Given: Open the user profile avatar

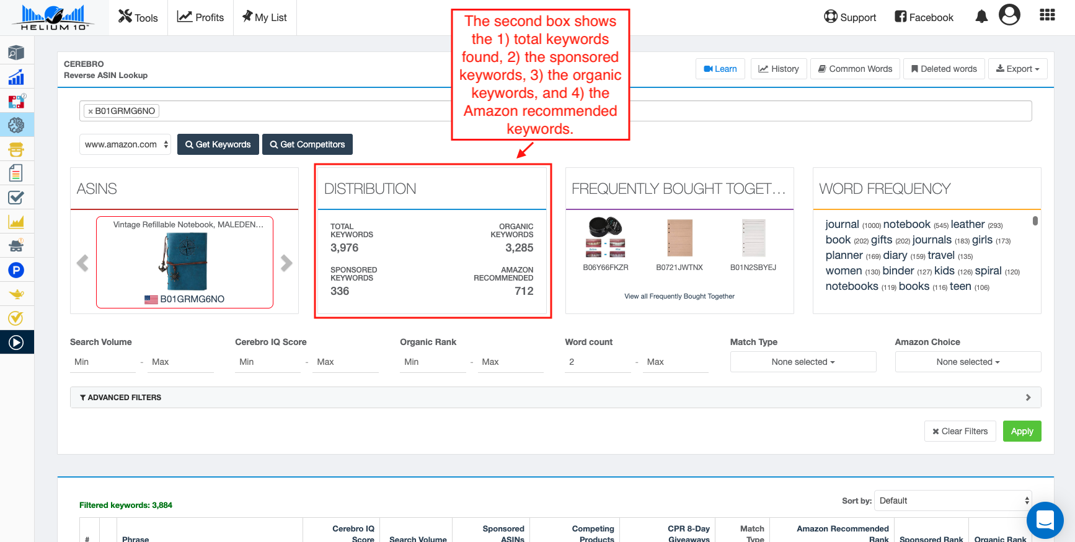Looking at the screenshot, I should [x=1009, y=15].
